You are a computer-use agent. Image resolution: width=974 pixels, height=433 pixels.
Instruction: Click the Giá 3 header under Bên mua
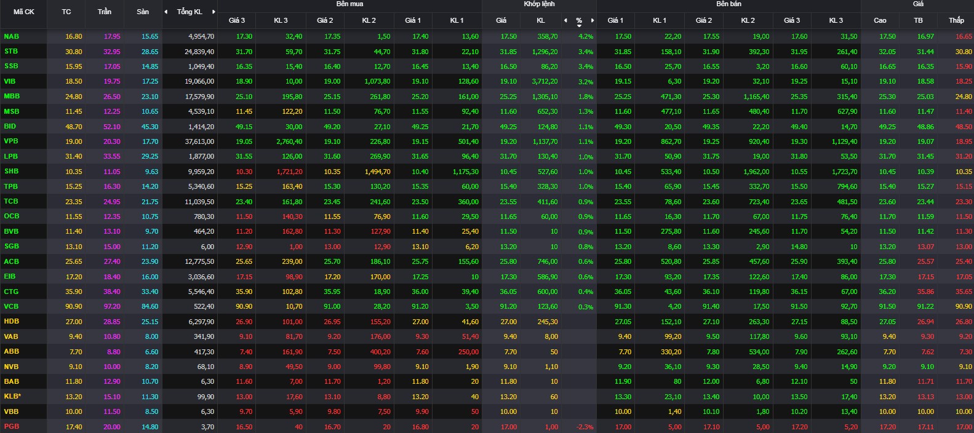[x=237, y=20]
